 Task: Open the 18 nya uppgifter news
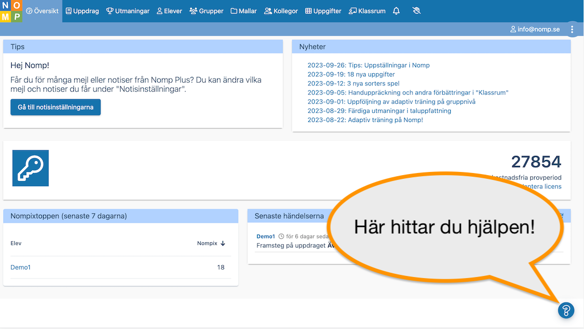click(351, 74)
